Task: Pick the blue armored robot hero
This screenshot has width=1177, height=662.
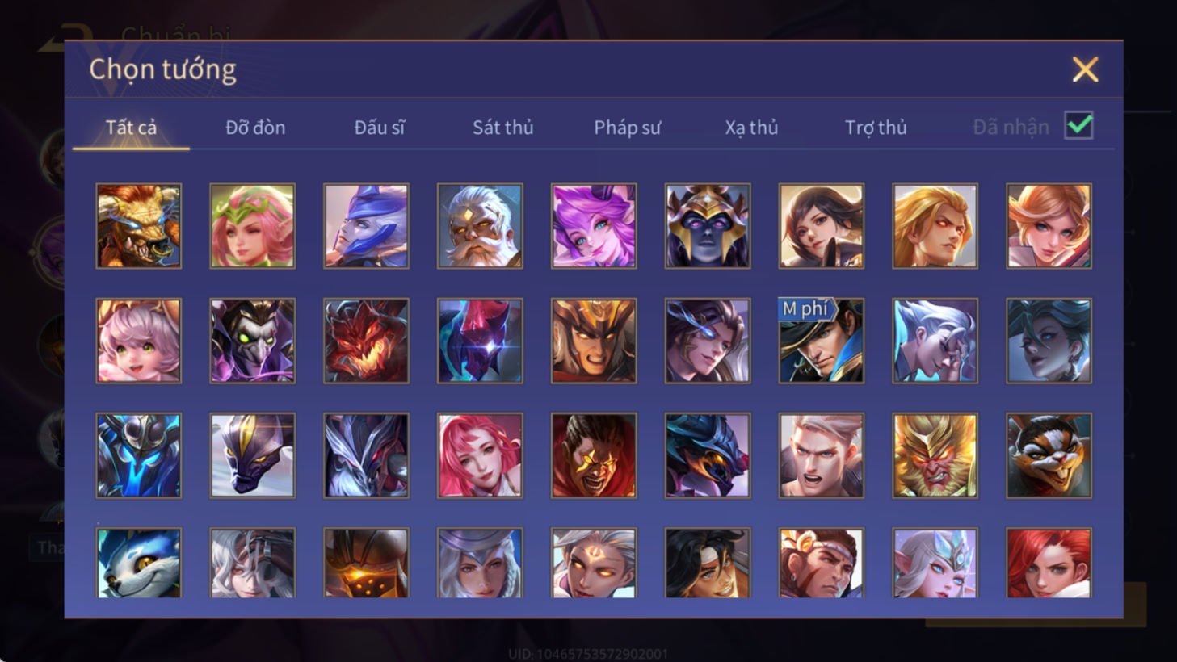Action: point(138,455)
